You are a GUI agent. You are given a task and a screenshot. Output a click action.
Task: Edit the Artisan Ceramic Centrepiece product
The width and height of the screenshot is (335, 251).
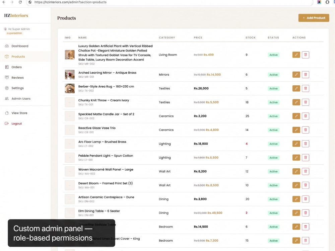pos(296,199)
